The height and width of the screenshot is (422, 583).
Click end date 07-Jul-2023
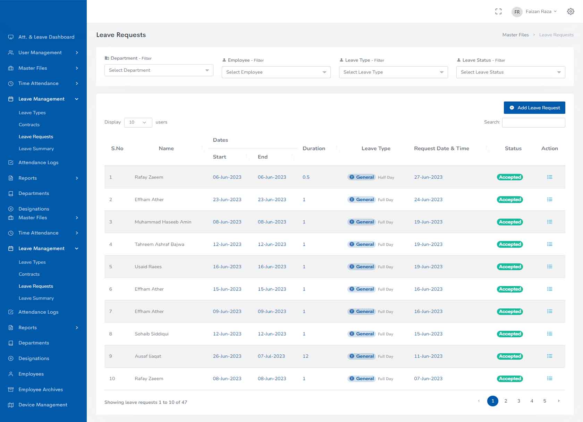[271, 356]
